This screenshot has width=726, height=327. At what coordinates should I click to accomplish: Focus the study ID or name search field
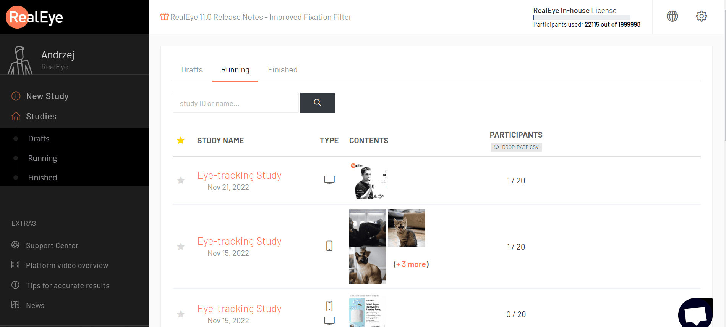click(235, 103)
